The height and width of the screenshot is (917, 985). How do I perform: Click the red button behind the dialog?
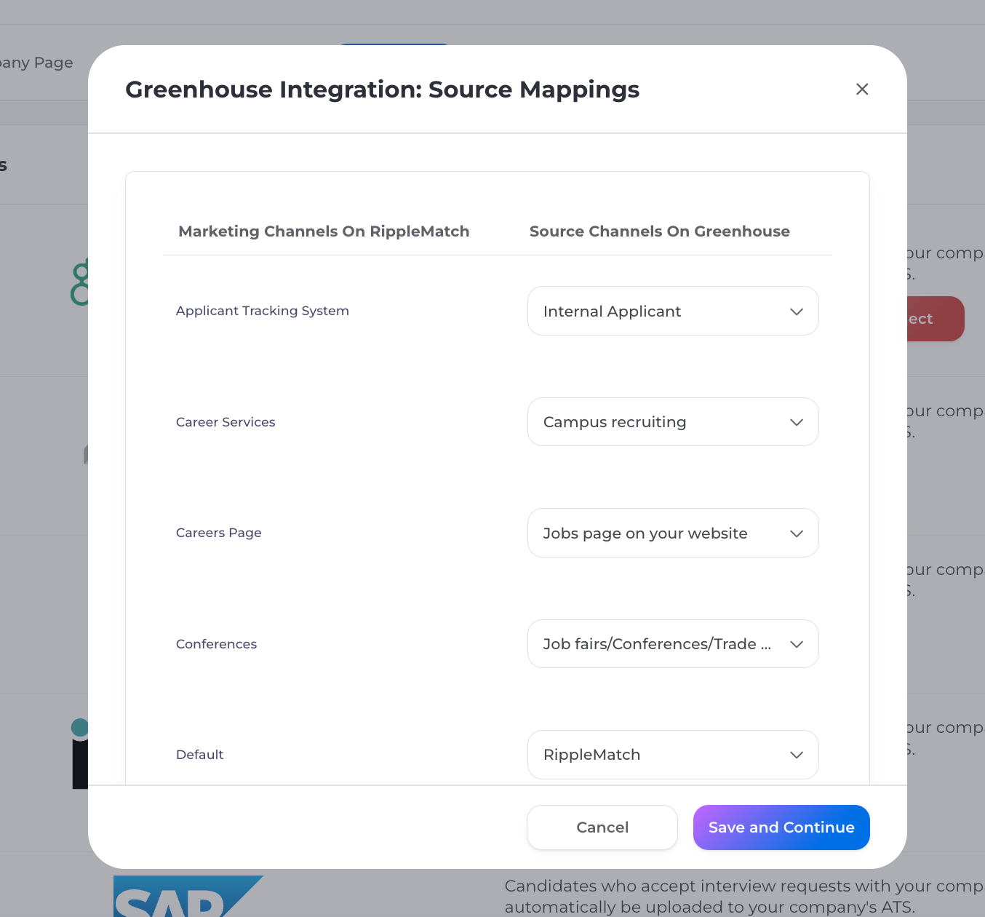pos(936,319)
